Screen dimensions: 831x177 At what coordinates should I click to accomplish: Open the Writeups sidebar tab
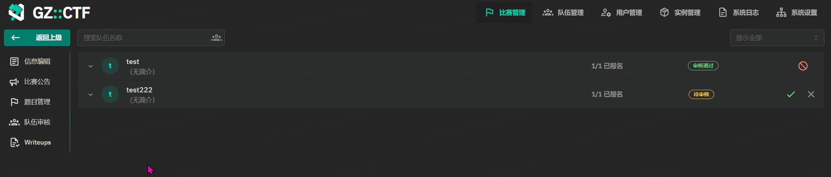click(x=30, y=142)
